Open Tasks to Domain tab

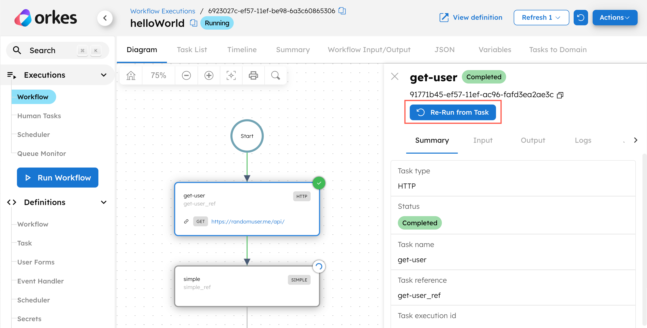(x=558, y=50)
